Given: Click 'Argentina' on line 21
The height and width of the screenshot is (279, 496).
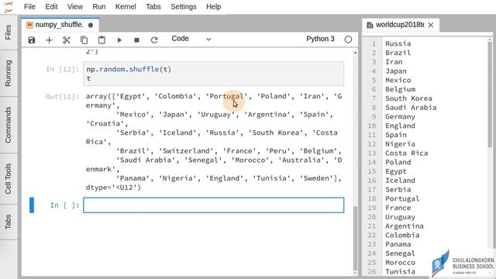Looking at the screenshot, I should (x=405, y=226).
